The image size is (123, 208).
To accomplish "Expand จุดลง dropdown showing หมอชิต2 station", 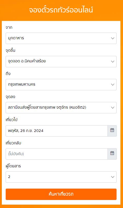I will [x=61, y=108].
